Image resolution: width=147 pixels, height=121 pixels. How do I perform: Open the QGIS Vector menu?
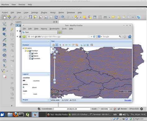point(53,12)
